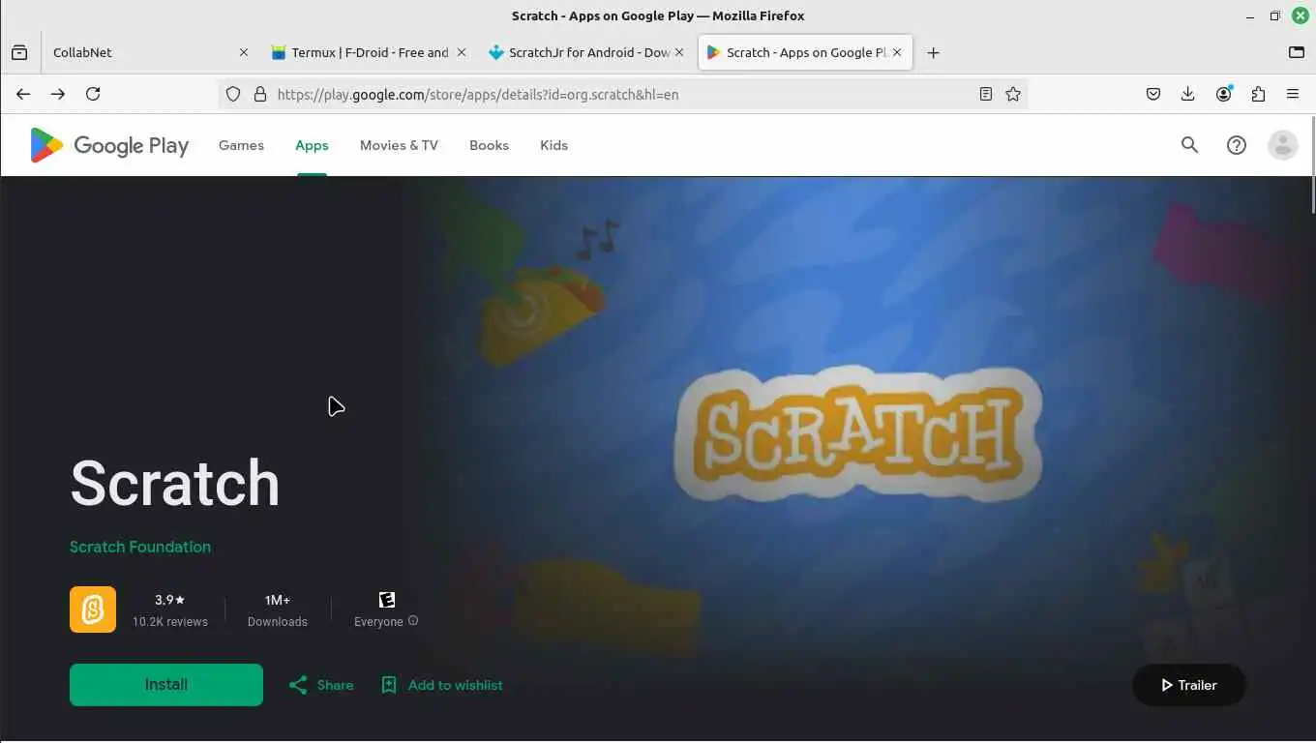Click the Everyone rating info icon
1316x743 pixels.
click(x=413, y=621)
